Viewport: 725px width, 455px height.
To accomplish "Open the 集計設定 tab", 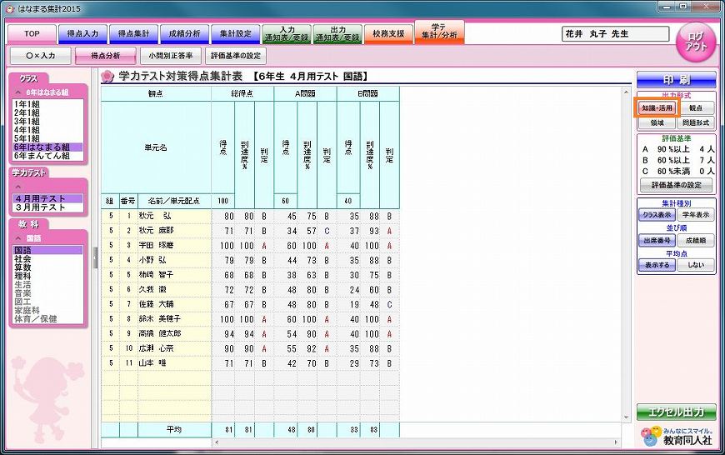I will point(235,34).
